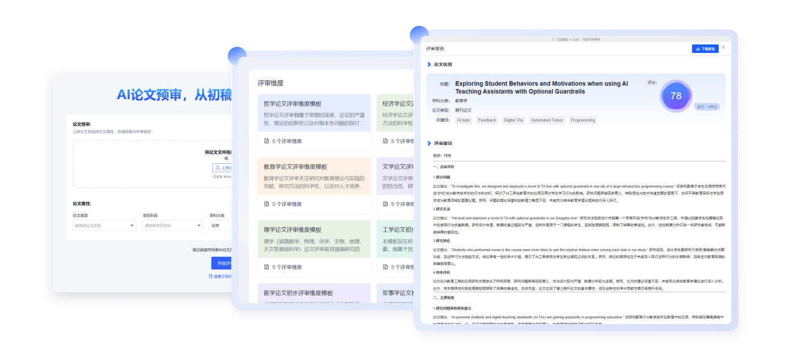Click the document icon under 理学论文评审维度模板
This screenshot has height=360, width=792.
(267, 267)
